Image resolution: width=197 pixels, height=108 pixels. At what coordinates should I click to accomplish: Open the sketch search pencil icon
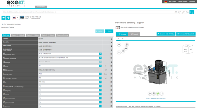(184, 12)
